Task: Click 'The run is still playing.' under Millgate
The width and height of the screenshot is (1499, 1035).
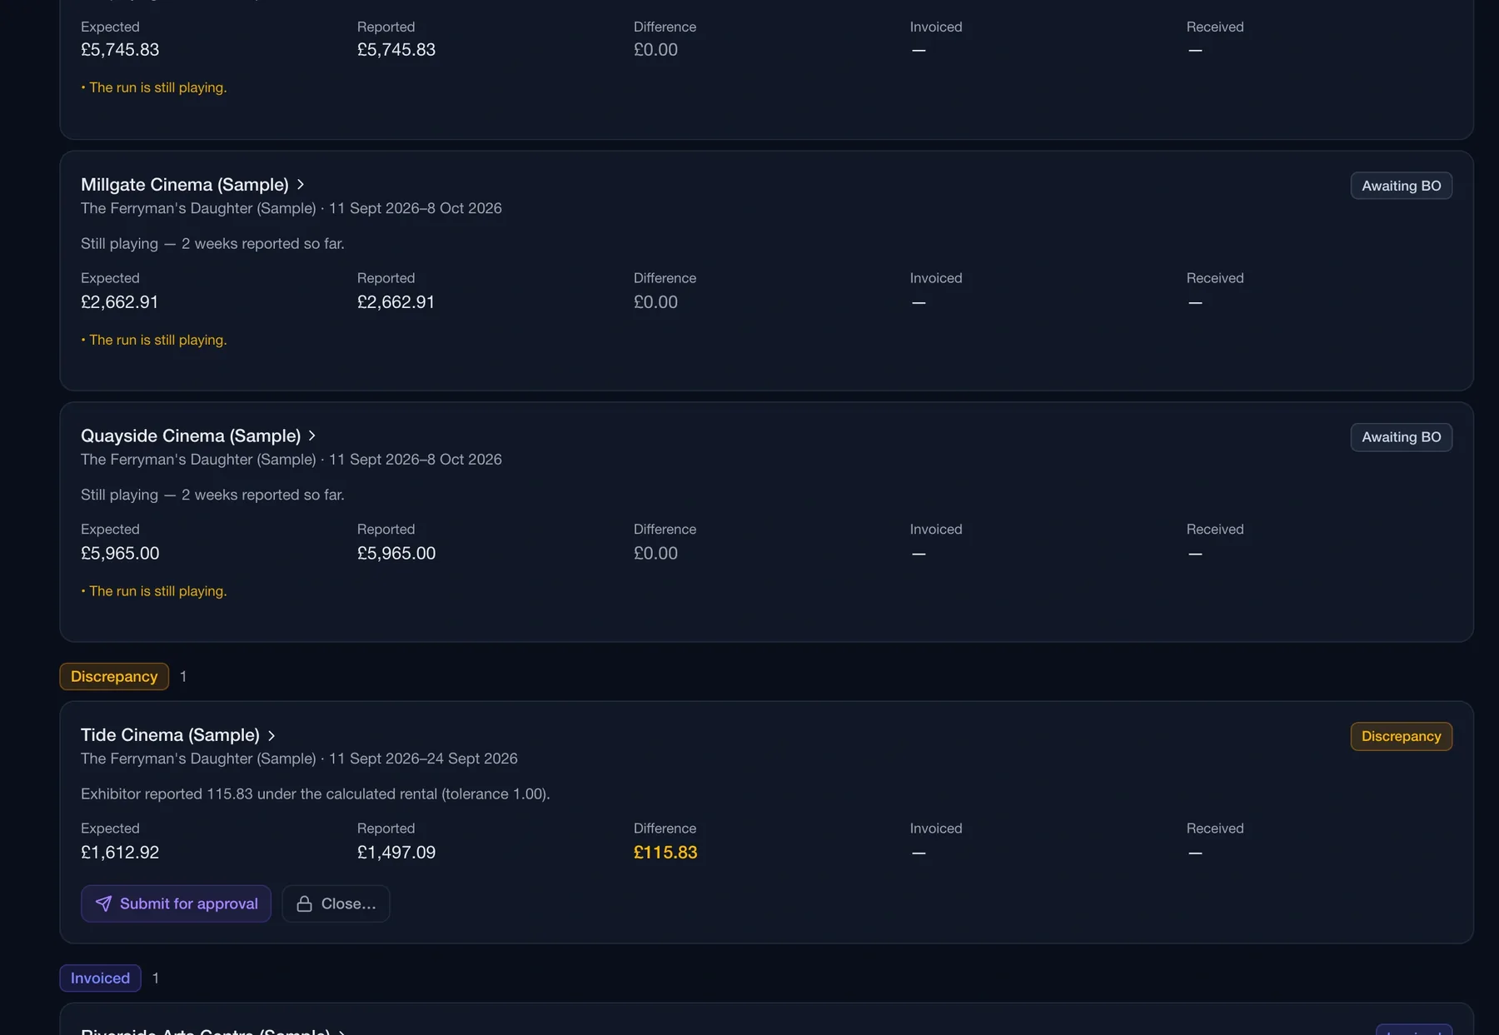Action: [x=154, y=340]
